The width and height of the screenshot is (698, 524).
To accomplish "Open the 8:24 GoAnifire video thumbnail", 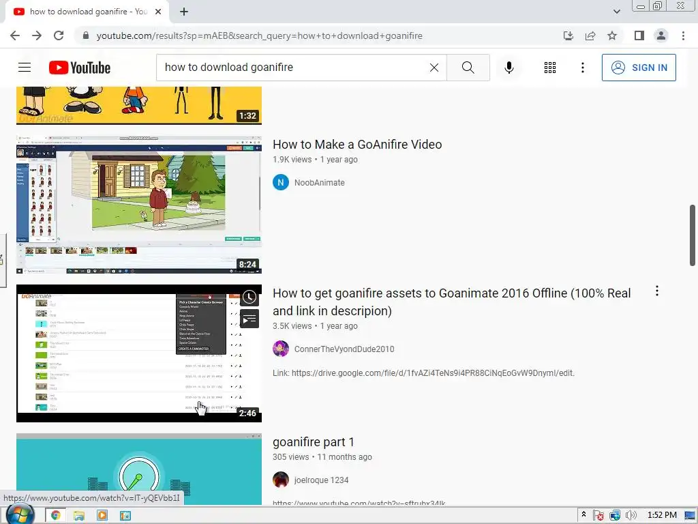I will [x=139, y=205].
